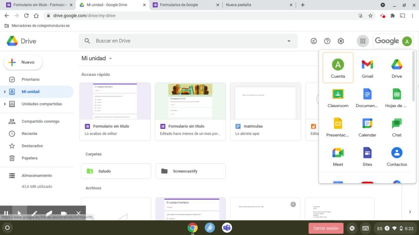Select the eraser annotation tool
This screenshot has width=419, height=235.
tap(49, 213)
